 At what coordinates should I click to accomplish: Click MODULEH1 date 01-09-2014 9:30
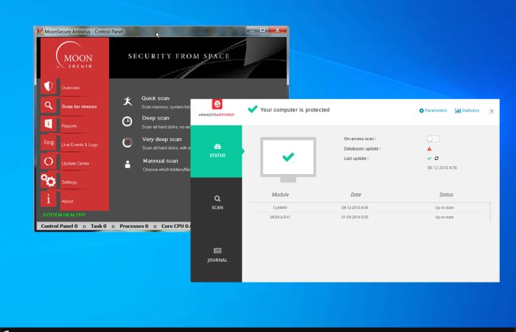point(355,218)
